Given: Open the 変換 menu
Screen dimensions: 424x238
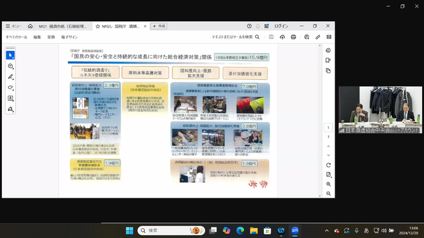Looking at the screenshot, I should 51,37.
